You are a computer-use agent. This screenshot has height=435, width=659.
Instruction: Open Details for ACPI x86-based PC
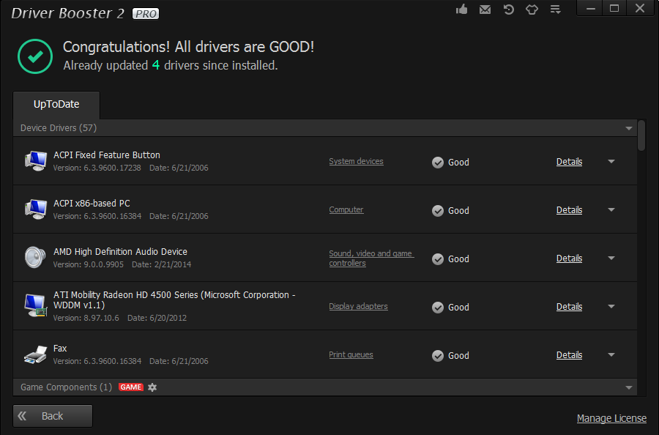click(x=569, y=210)
